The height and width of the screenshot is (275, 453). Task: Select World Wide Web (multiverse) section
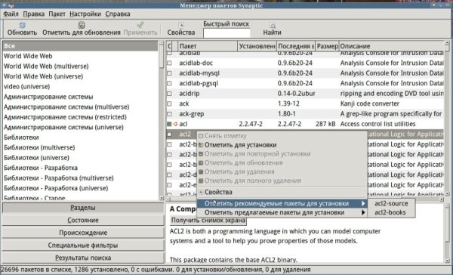pos(80,66)
